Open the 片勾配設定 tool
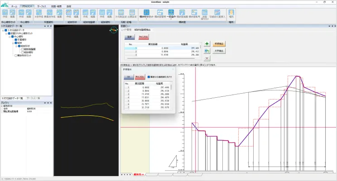The width and height of the screenshot is (337, 181). [121, 14]
